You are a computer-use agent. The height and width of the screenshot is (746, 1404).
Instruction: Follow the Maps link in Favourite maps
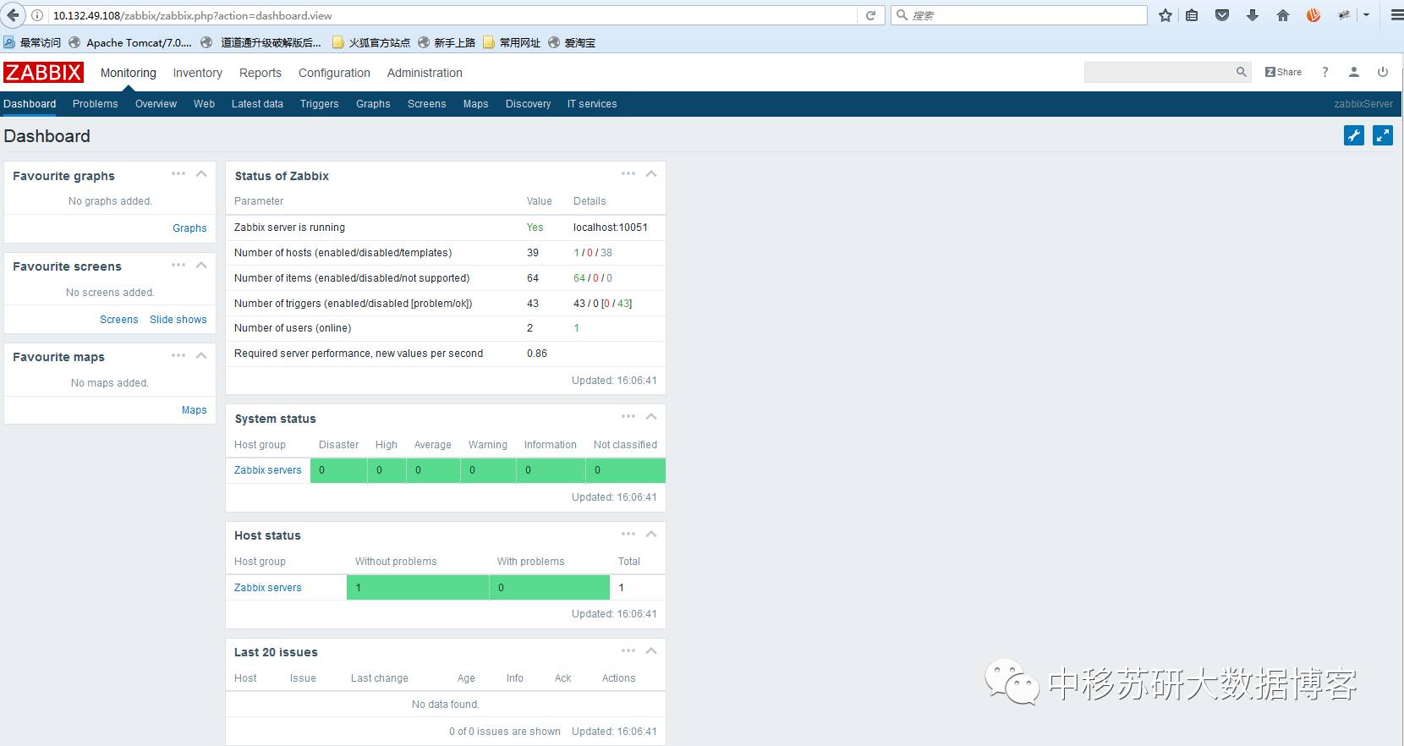(x=195, y=410)
